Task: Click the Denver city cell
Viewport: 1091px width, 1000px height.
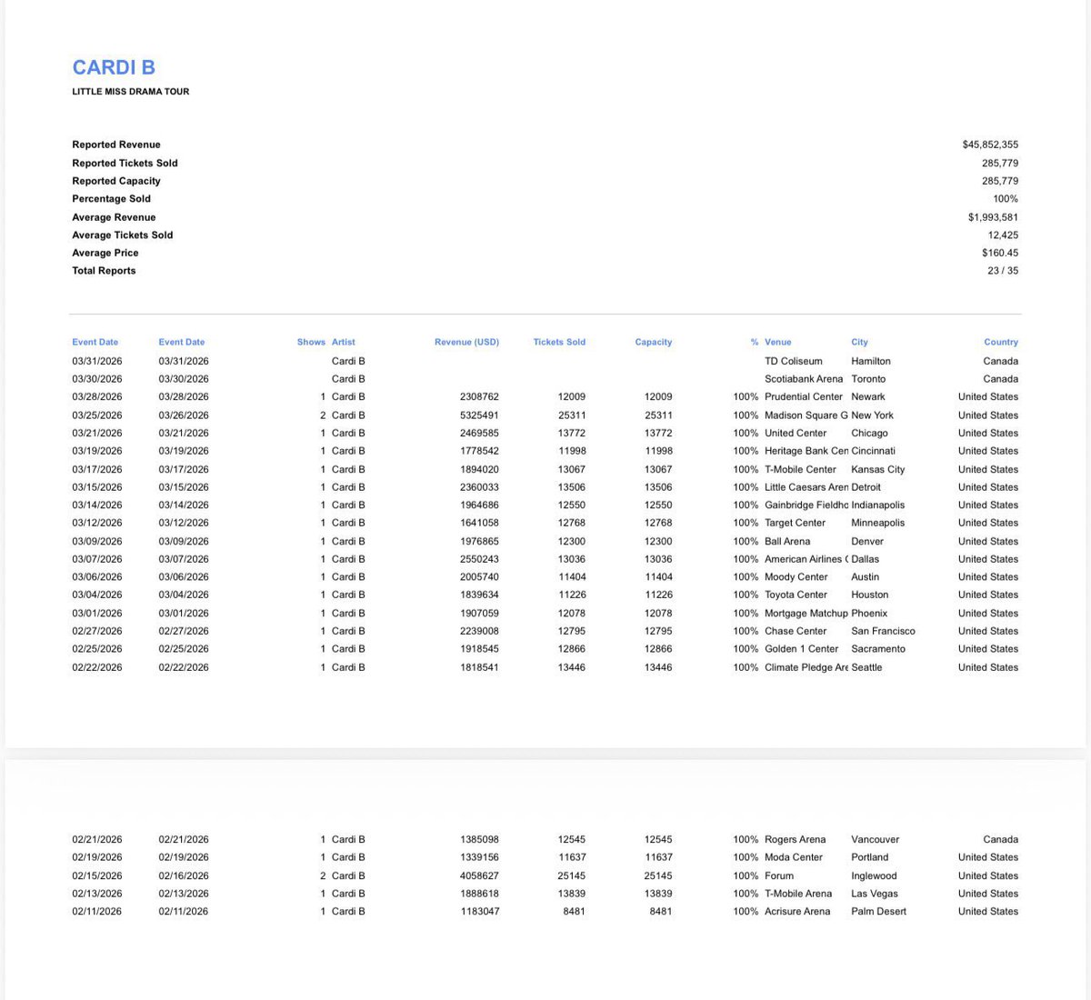Action: (867, 541)
